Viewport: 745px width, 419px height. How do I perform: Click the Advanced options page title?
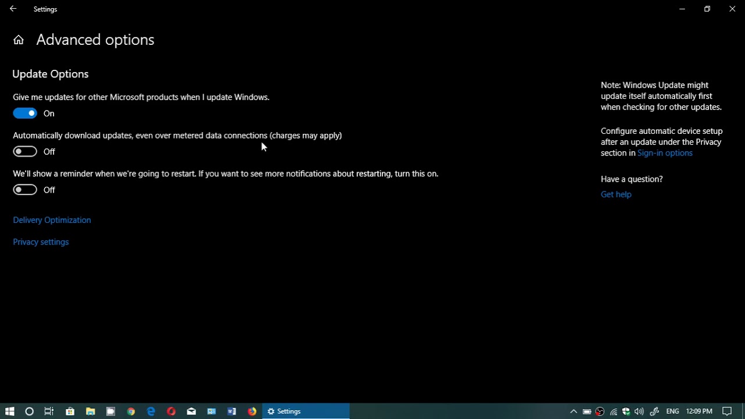95,40
